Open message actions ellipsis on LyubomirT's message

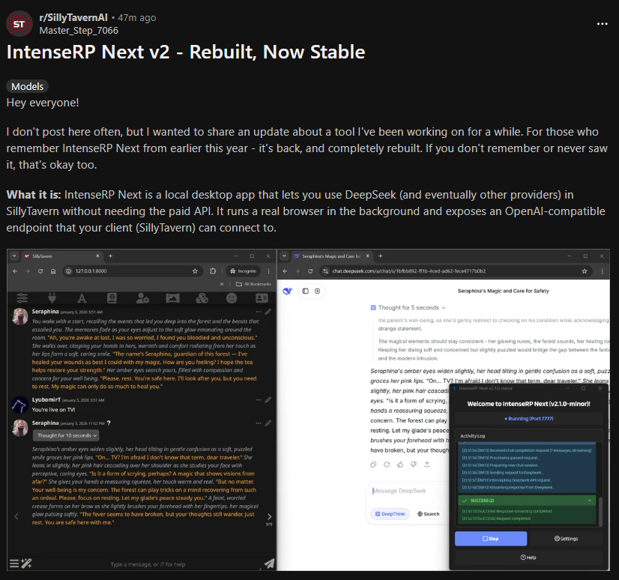[259, 400]
